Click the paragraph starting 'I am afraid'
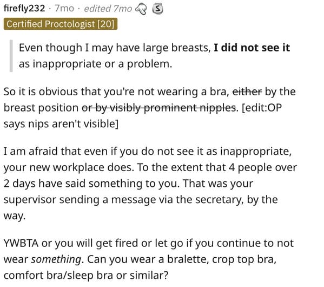324x287 pixels. pos(150,184)
